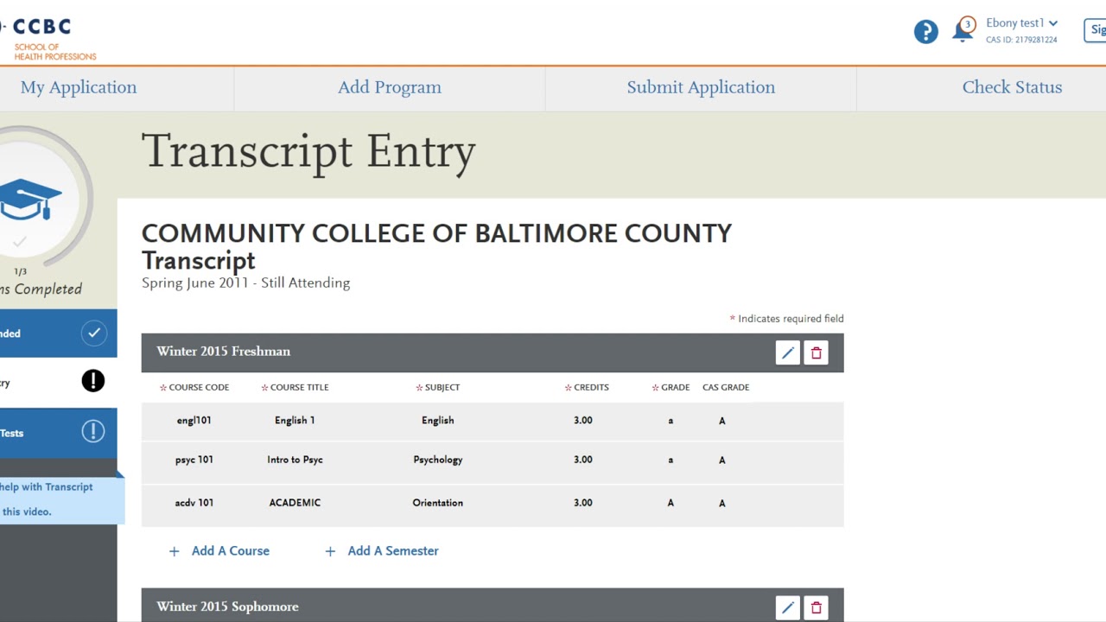Open the My Application tab
The width and height of the screenshot is (1106, 622).
79,87
